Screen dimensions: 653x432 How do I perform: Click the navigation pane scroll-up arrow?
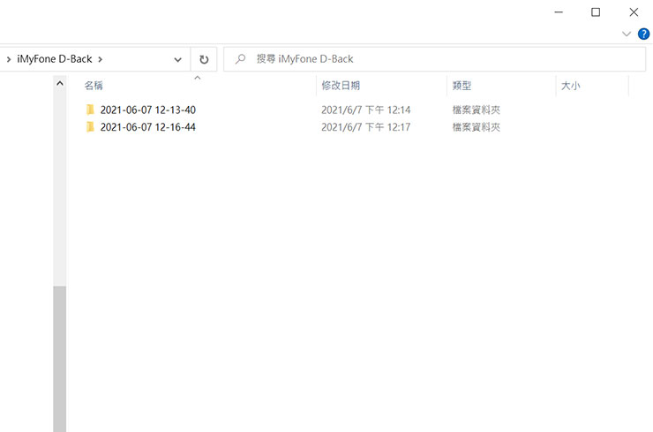click(59, 83)
